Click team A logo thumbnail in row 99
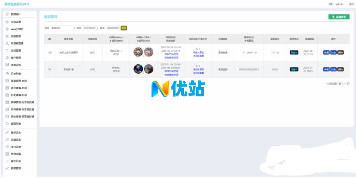This screenshot has height=178, width=356. coord(138,69)
